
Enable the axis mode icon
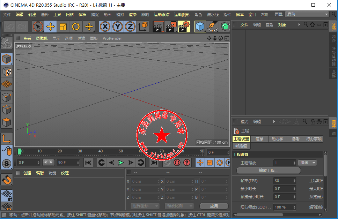coord(7,138)
